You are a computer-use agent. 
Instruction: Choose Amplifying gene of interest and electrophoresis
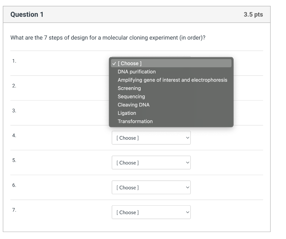(172, 80)
